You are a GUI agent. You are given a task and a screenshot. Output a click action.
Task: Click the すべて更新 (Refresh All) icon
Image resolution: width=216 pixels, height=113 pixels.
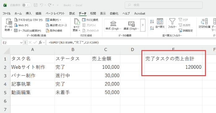[x=77, y=22]
